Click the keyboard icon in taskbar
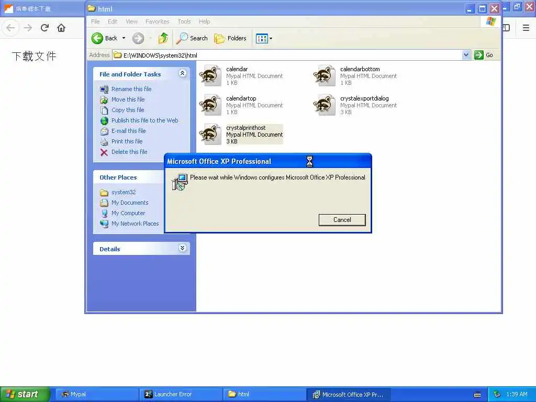 pyautogui.click(x=477, y=395)
